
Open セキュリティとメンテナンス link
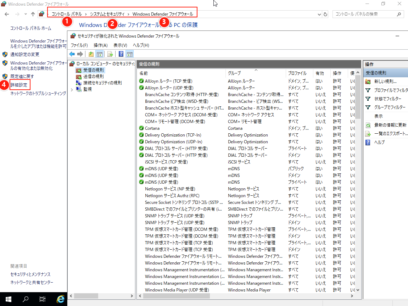tap(30, 274)
